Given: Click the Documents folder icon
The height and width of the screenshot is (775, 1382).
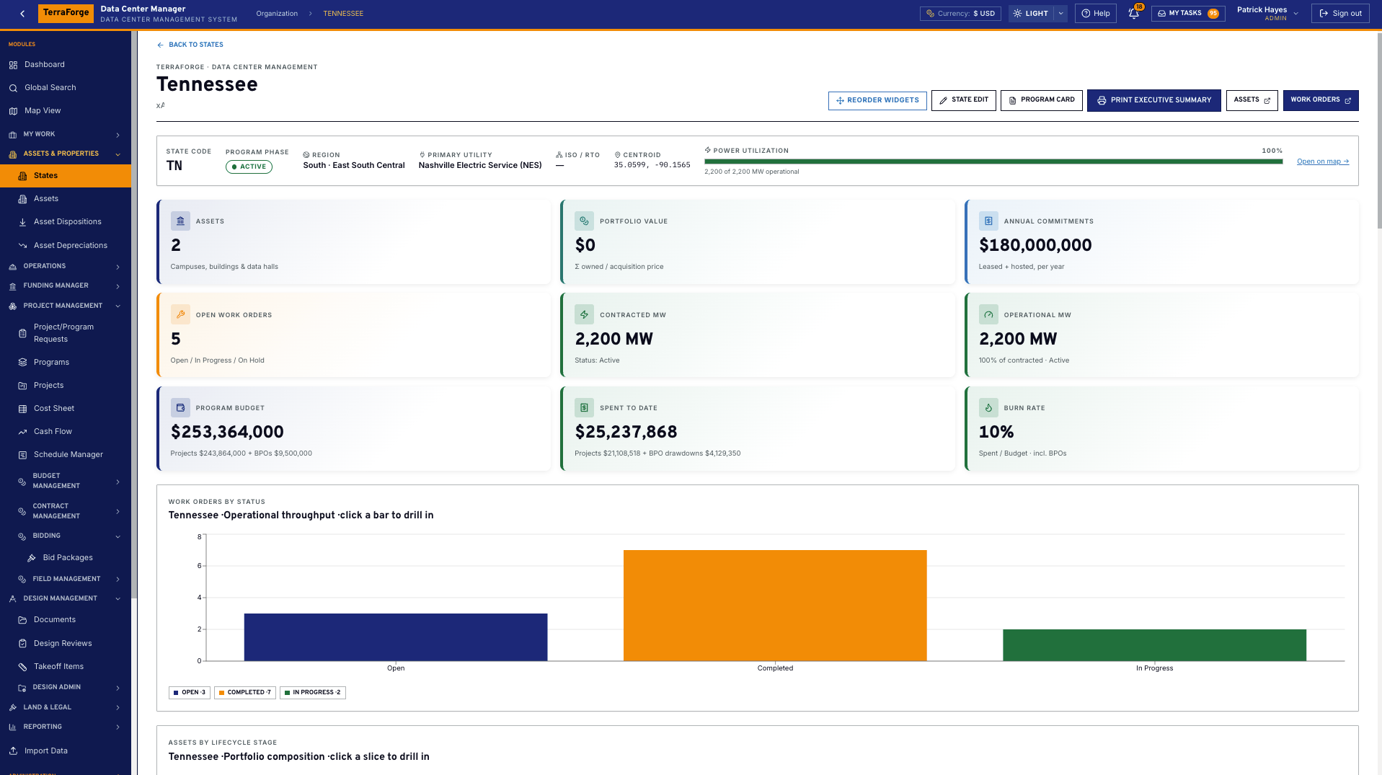Looking at the screenshot, I should pos(22,620).
